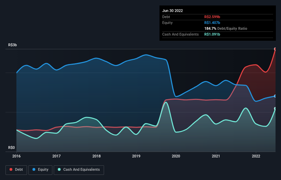Click the tooltip's Cash And Equivalents label
This screenshot has width=281, height=180.
click(180, 34)
